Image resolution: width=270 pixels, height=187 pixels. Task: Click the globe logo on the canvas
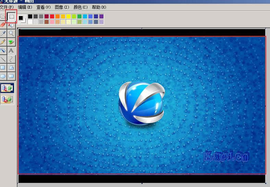coord(142,103)
